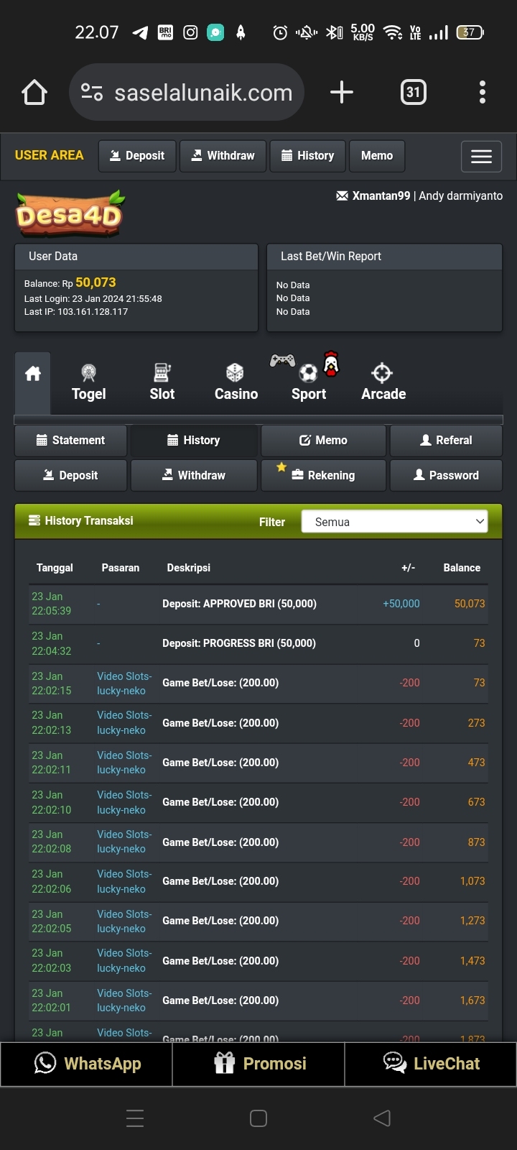Open the hamburger navigation menu
Image resolution: width=517 pixels, height=1150 pixels.
pos(481,156)
